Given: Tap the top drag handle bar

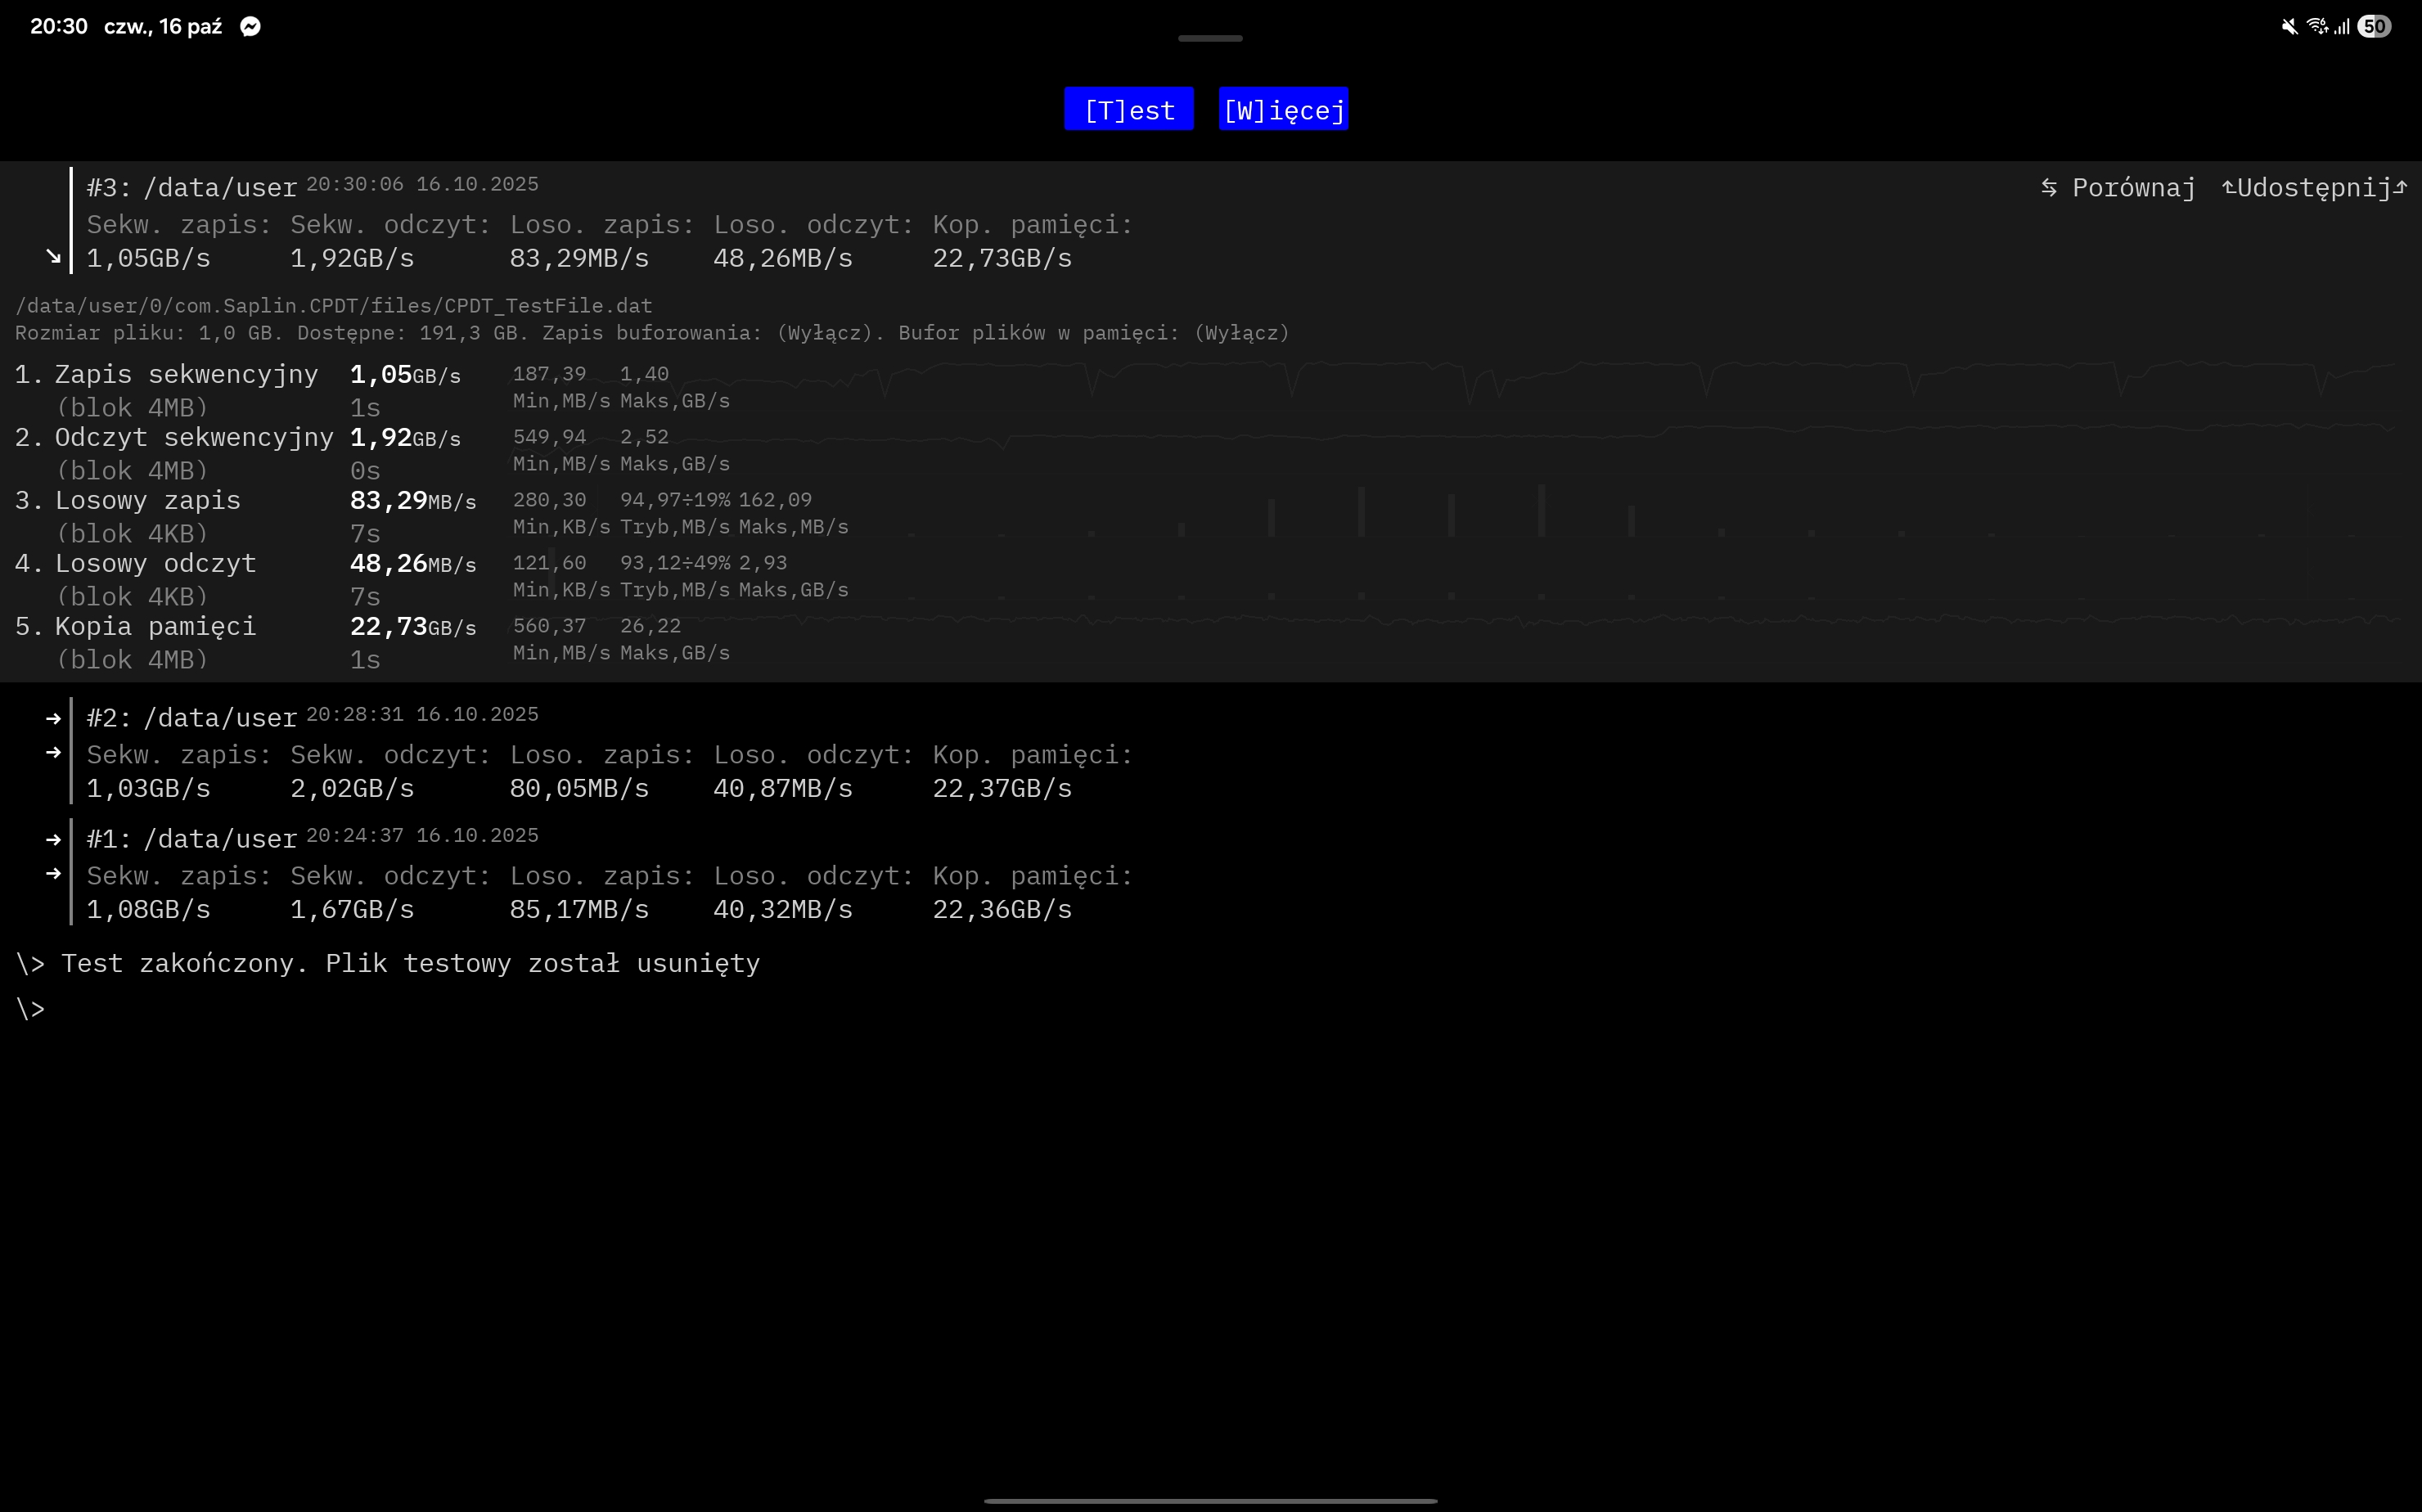Looking at the screenshot, I should tap(1210, 38).
